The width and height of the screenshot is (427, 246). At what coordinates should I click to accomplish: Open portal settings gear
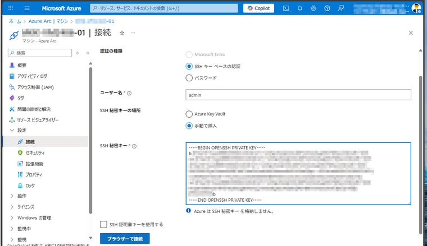314,8
